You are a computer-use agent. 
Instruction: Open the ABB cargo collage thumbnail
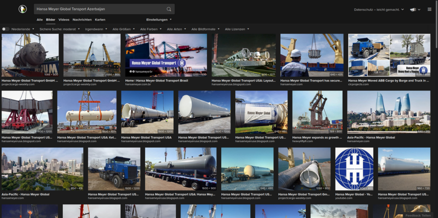pos(389,55)
